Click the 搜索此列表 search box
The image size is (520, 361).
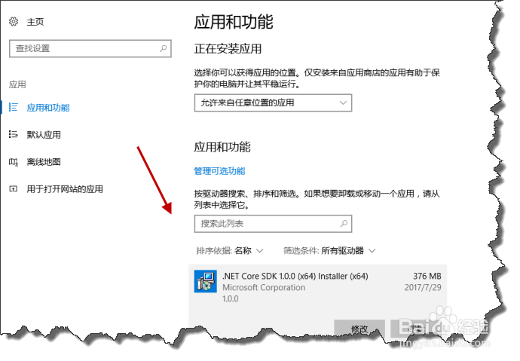coord(273,224)
